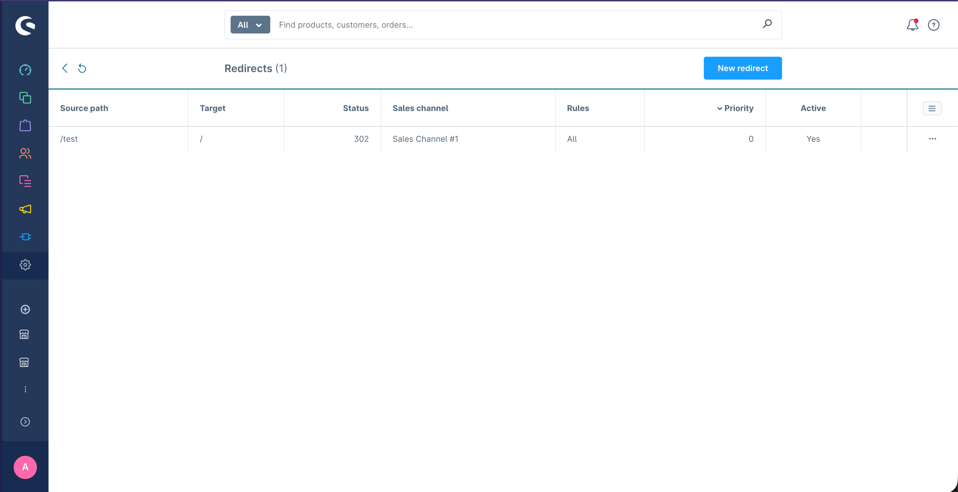
Task: Open the second storefront sales channel icon
Action: tap(24, 362)
